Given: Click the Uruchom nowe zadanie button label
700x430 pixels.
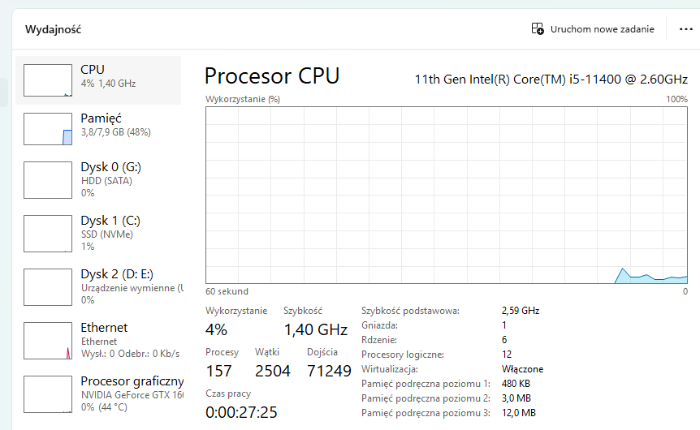Looking at the screenshot, I should click(602, 29).
